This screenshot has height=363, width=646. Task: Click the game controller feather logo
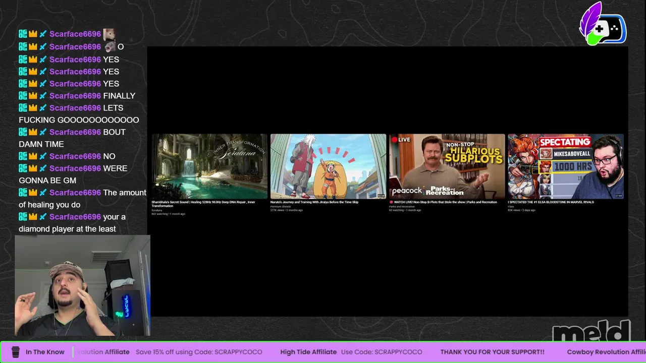coord(603,25)
